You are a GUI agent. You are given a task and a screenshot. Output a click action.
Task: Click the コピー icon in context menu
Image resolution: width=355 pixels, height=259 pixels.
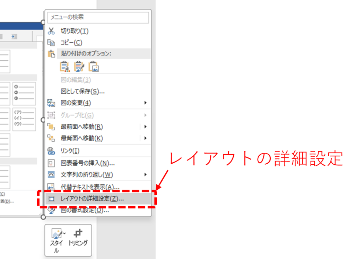tap(51, 43)
